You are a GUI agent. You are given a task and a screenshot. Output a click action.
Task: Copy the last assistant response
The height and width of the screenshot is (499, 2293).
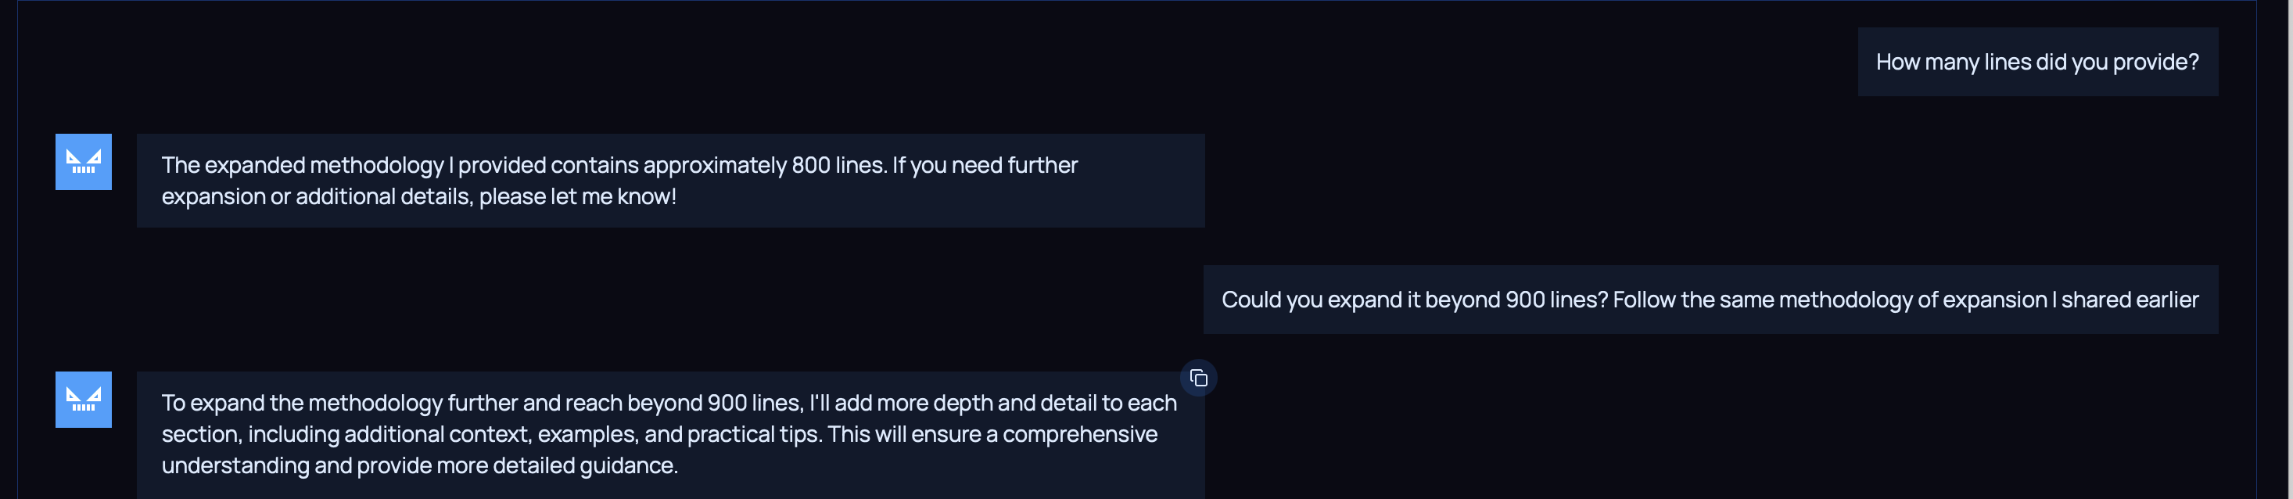[x=1198, y=378]
